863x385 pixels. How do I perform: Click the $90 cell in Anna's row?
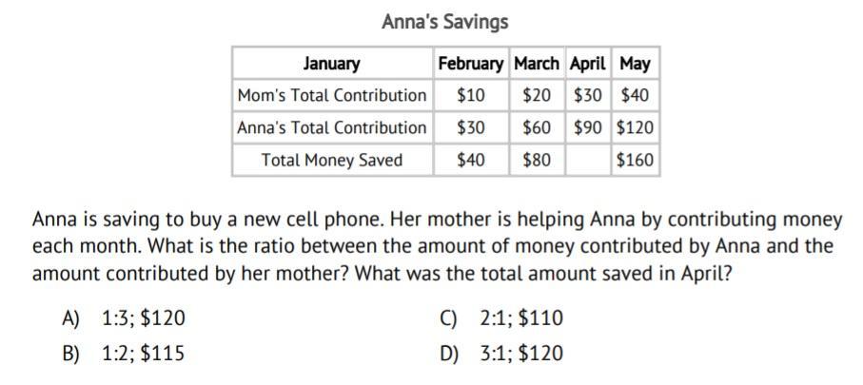click(x=588, y=127)
